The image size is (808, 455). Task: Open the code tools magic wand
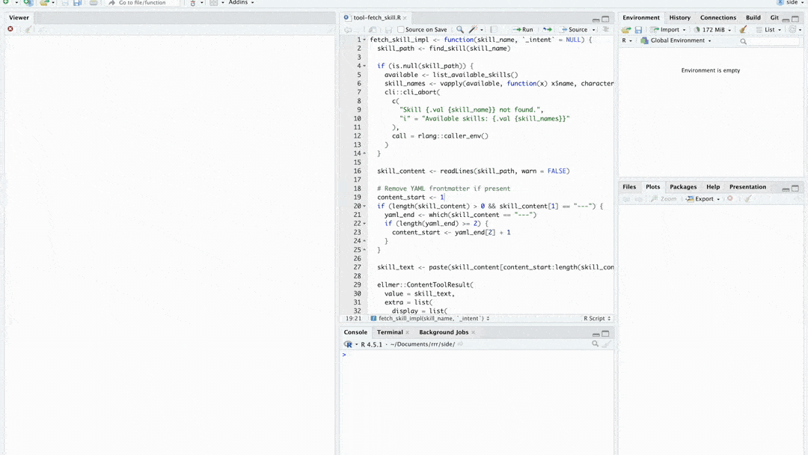[473, 30]
